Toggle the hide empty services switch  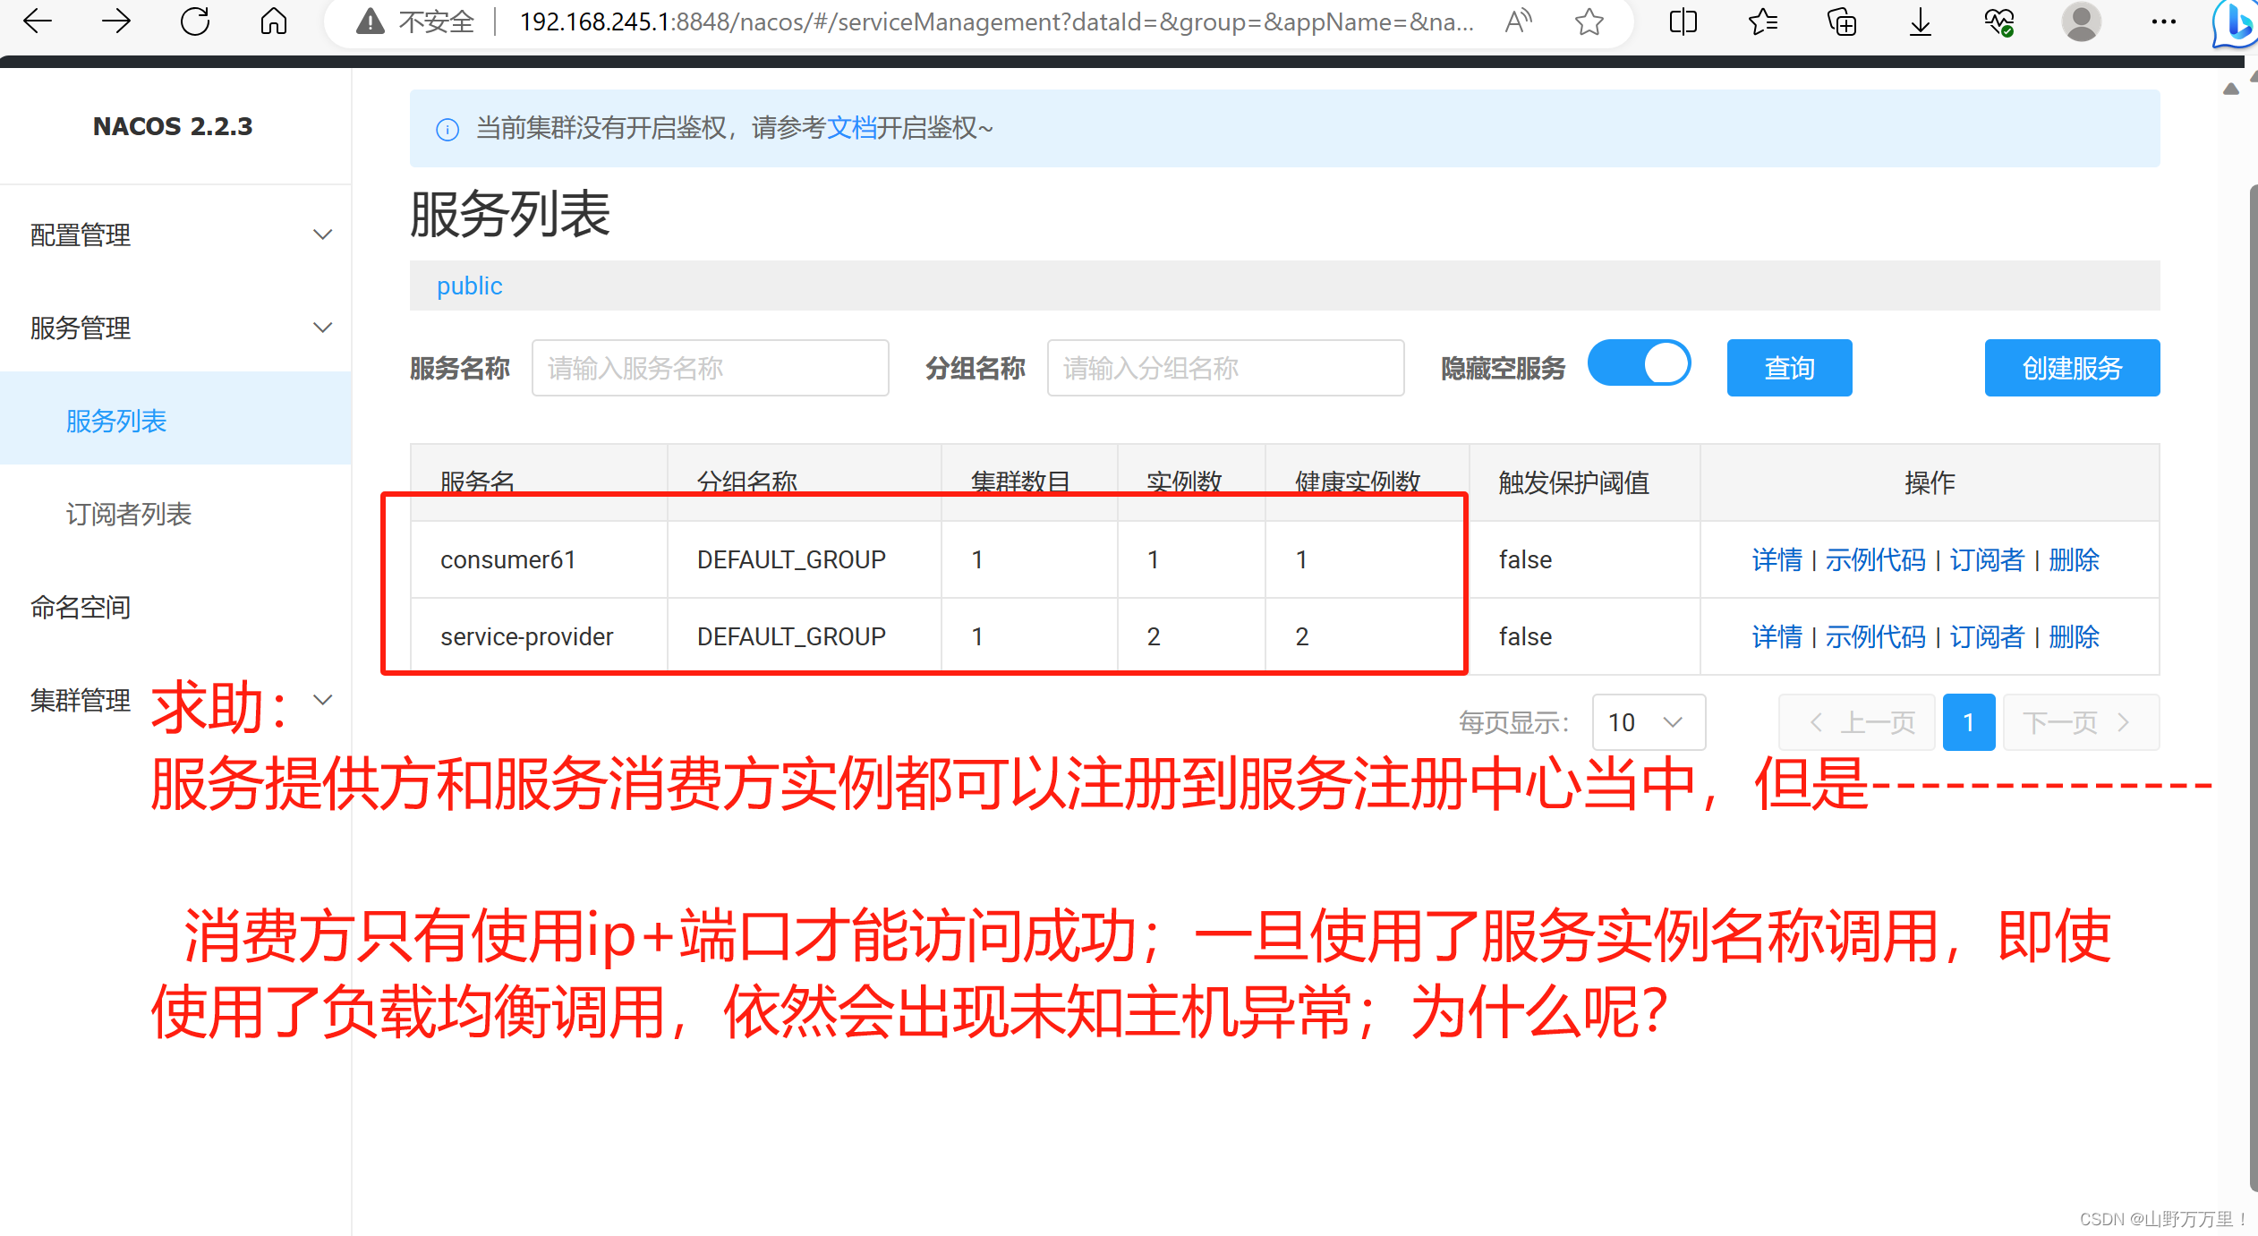pos(1640,364)
